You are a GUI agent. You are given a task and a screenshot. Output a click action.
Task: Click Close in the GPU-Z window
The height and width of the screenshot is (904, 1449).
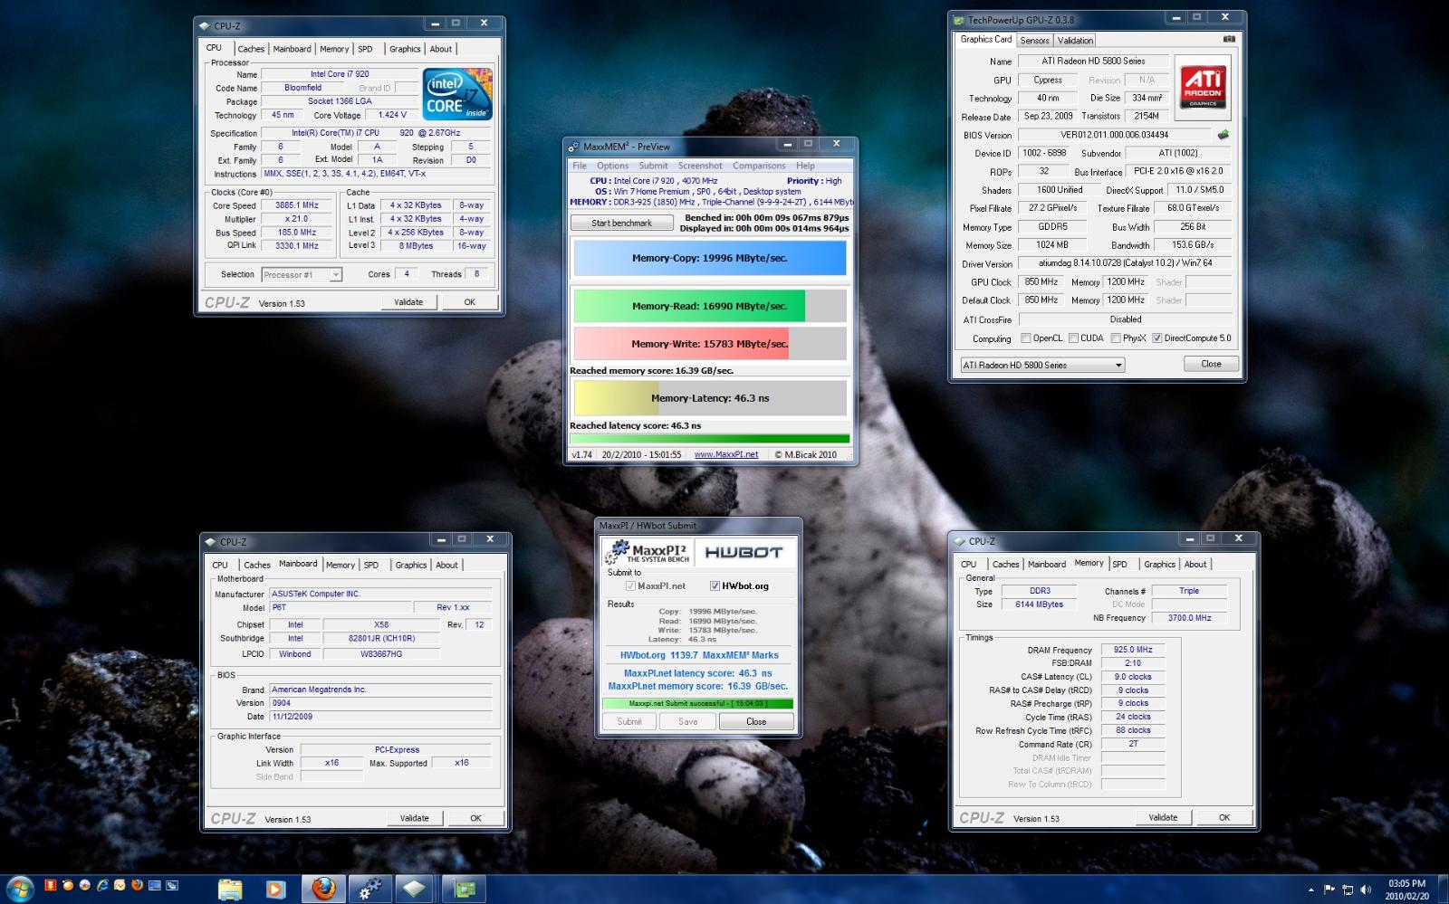coord(1211,364)
